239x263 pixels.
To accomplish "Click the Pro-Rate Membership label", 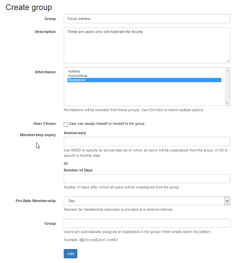I will coord(36,201).
